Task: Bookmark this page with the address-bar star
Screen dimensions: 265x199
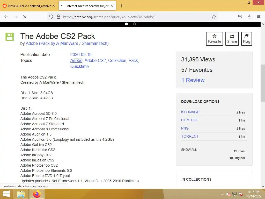Action: [214, 17]
